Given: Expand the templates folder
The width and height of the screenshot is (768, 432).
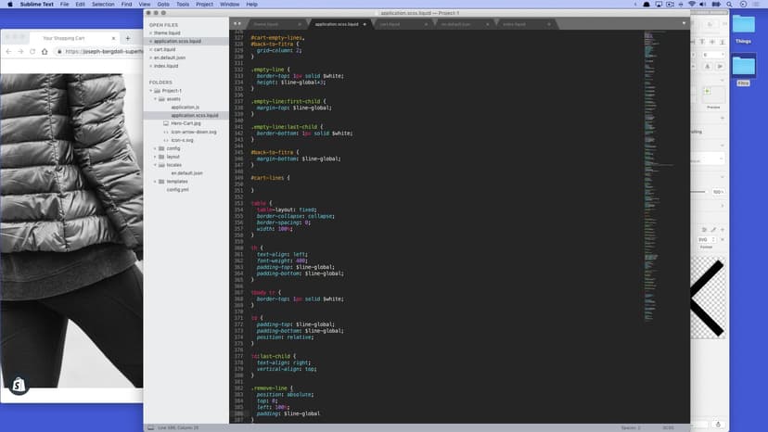Looking at the screenshot, I should tap(156, 181).
